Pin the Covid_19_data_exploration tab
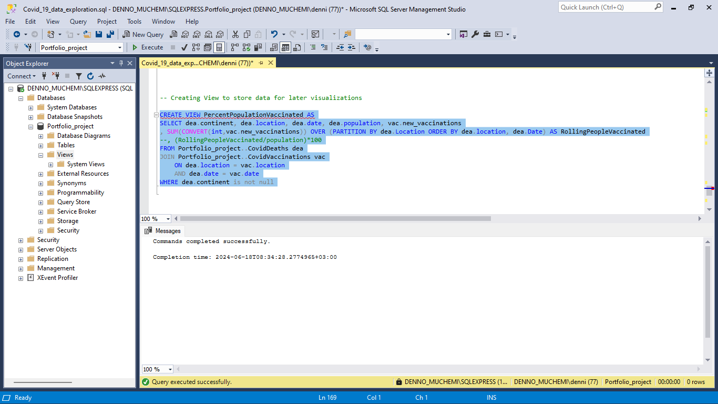The image size is (718, 404). [x=261, y=63]
